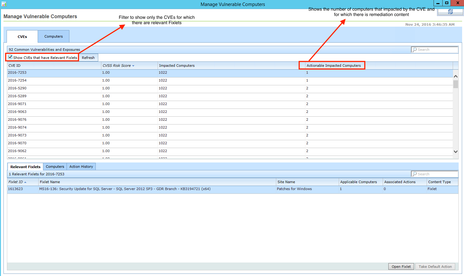464x276 pixels.
Task: Open the lower Computers tab next to Relevant Fixlets
Action: [55, 167]
